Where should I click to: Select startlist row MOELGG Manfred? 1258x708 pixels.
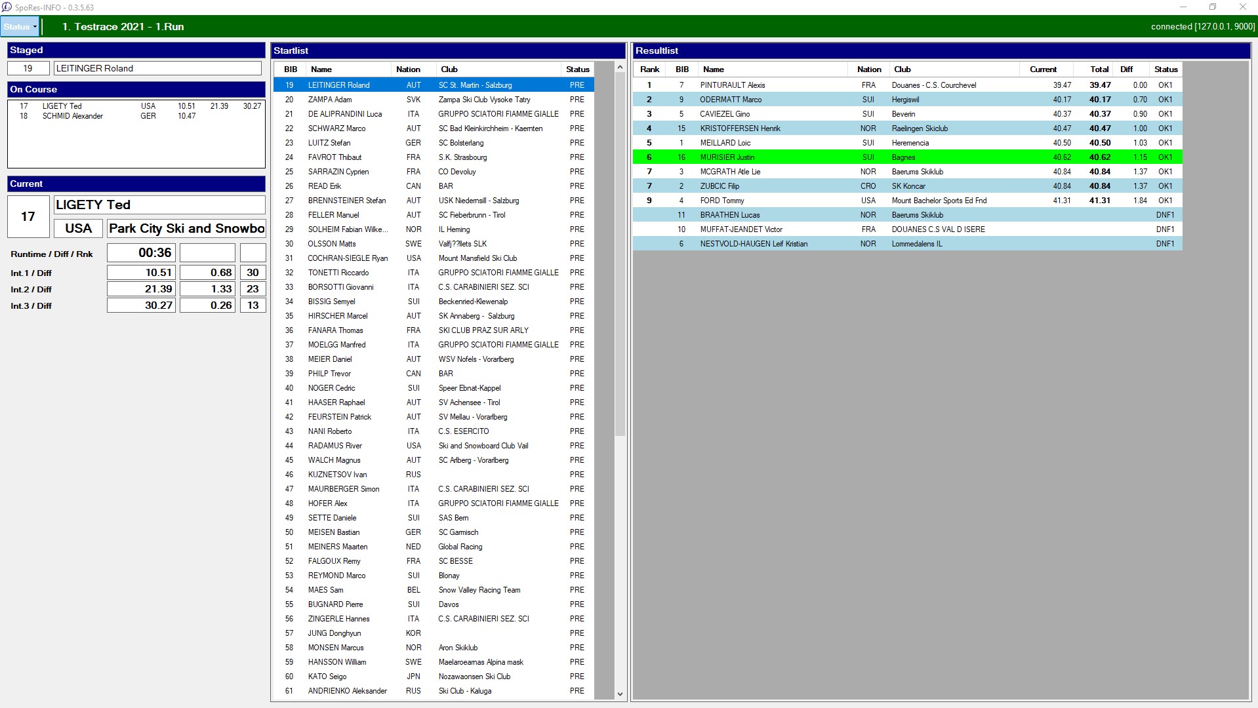pos(434,345)
